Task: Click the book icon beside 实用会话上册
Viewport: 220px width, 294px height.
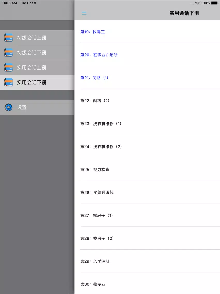Action: pos(9,68)
